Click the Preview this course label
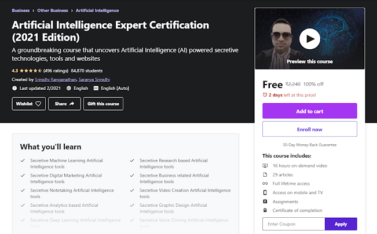377x234 pixels. (x=310, y=61)
